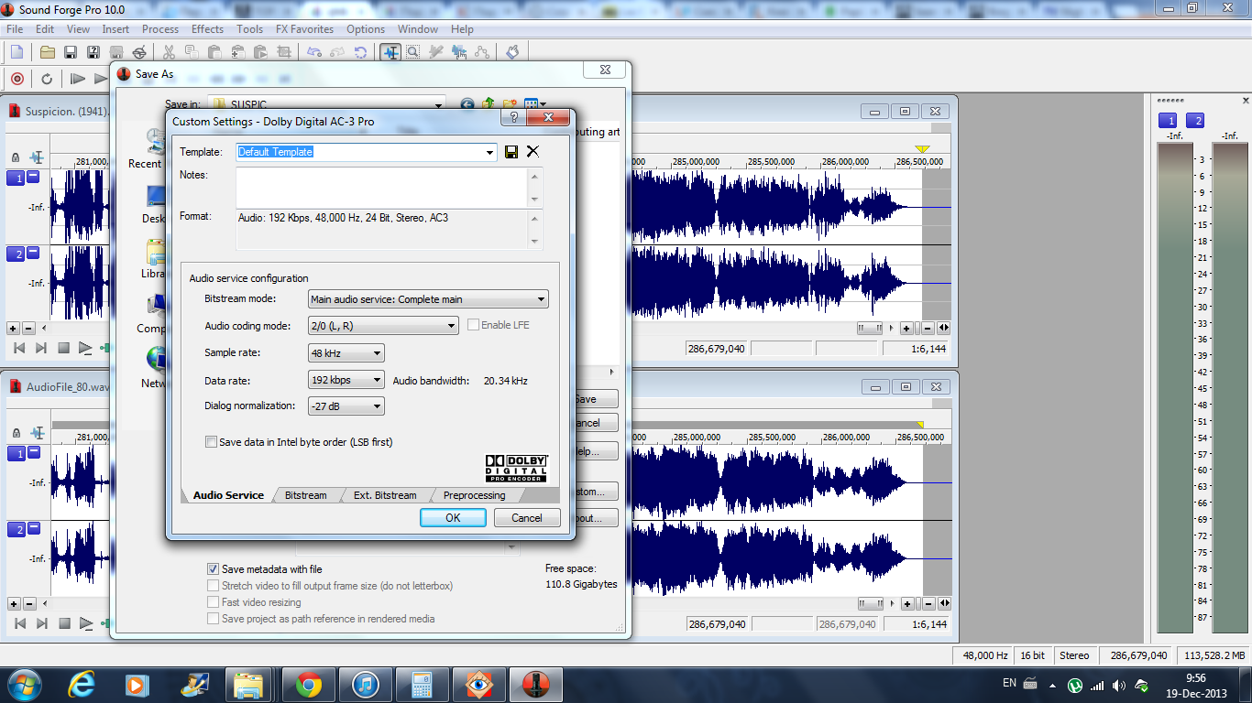Open the Template dropdown
The width and height of the screenshot is (1252, 703).
[x=490, y=152]
